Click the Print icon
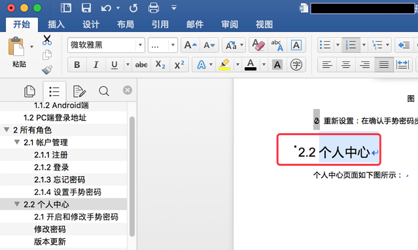Image resolution: width=418 pixels, height=250 pixels. click(x=154, y=8)
